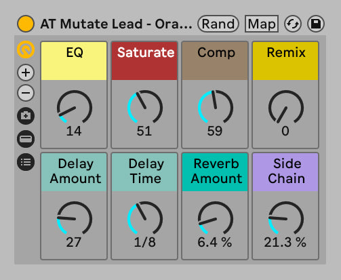Click the show/hide chain list icon
Image resolution: width=341 pixels, height=280 pixels.
click(x=26, y=139)
